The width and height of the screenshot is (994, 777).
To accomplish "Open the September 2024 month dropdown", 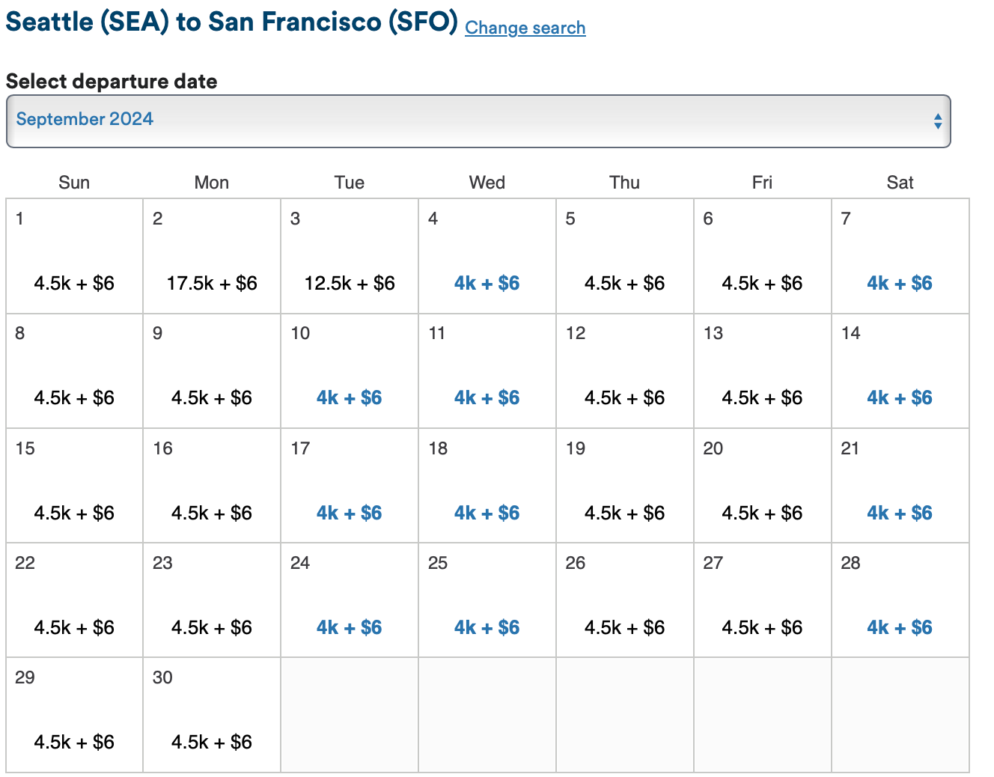I will (x=478, y=121).
